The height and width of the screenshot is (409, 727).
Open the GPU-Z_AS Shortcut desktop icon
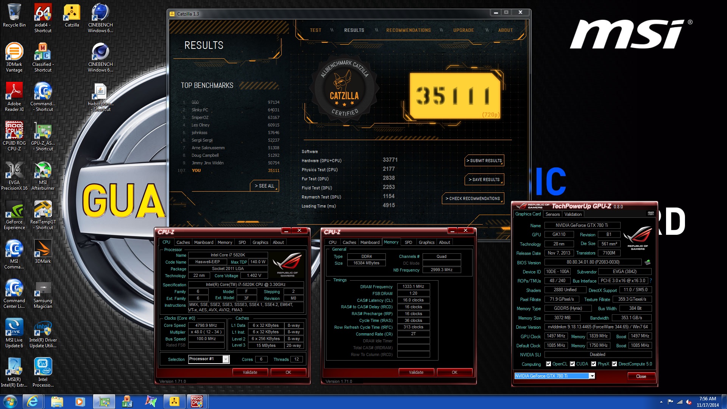point(43,136)
